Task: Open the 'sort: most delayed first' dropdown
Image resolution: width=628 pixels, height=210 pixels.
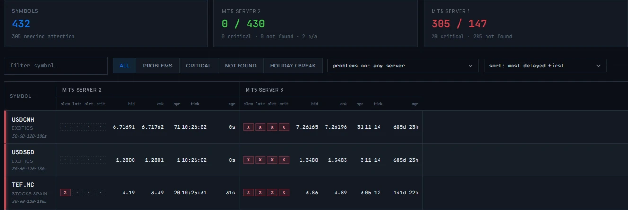Action: coord(545,66)
